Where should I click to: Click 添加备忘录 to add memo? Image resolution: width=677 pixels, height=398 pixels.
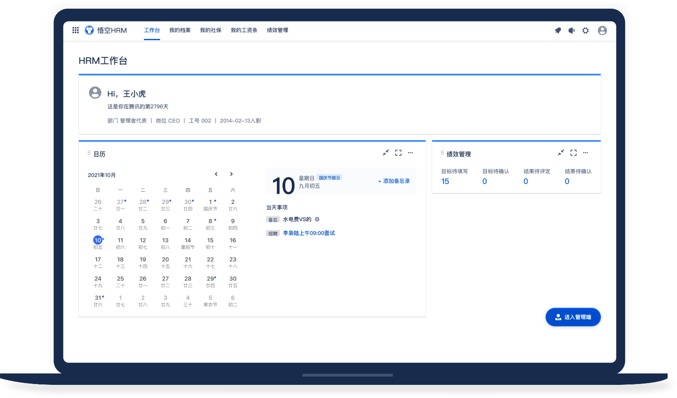394,181
